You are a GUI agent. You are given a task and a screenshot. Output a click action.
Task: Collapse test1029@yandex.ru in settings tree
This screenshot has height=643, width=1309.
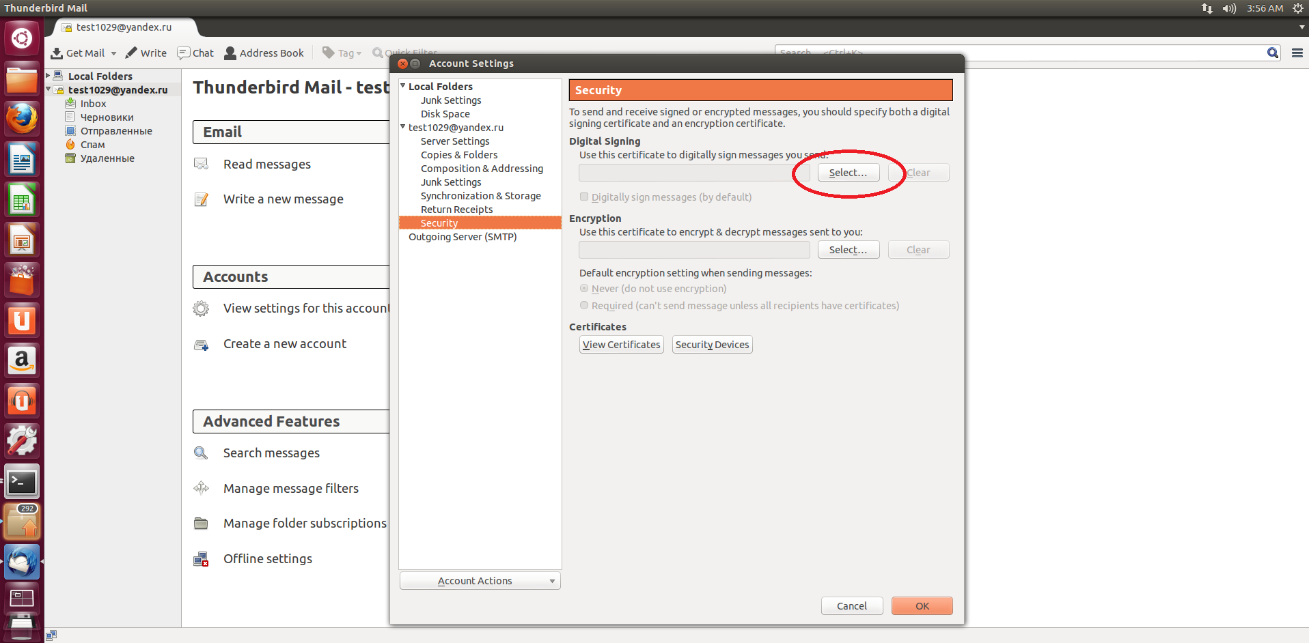pyautogui.click(x=403, y=127)
